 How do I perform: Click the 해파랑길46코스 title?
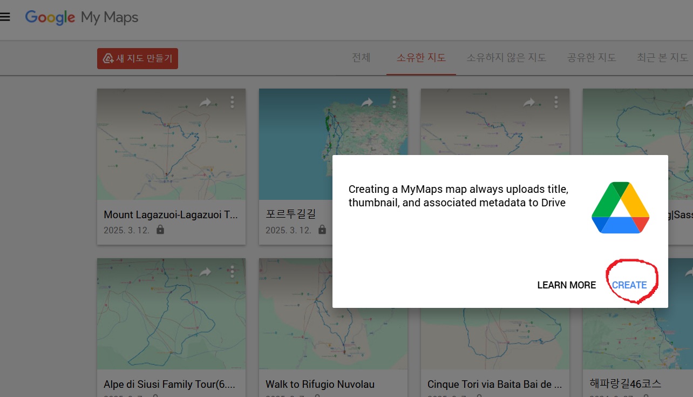pyautogui.click(x=626, y=385)
